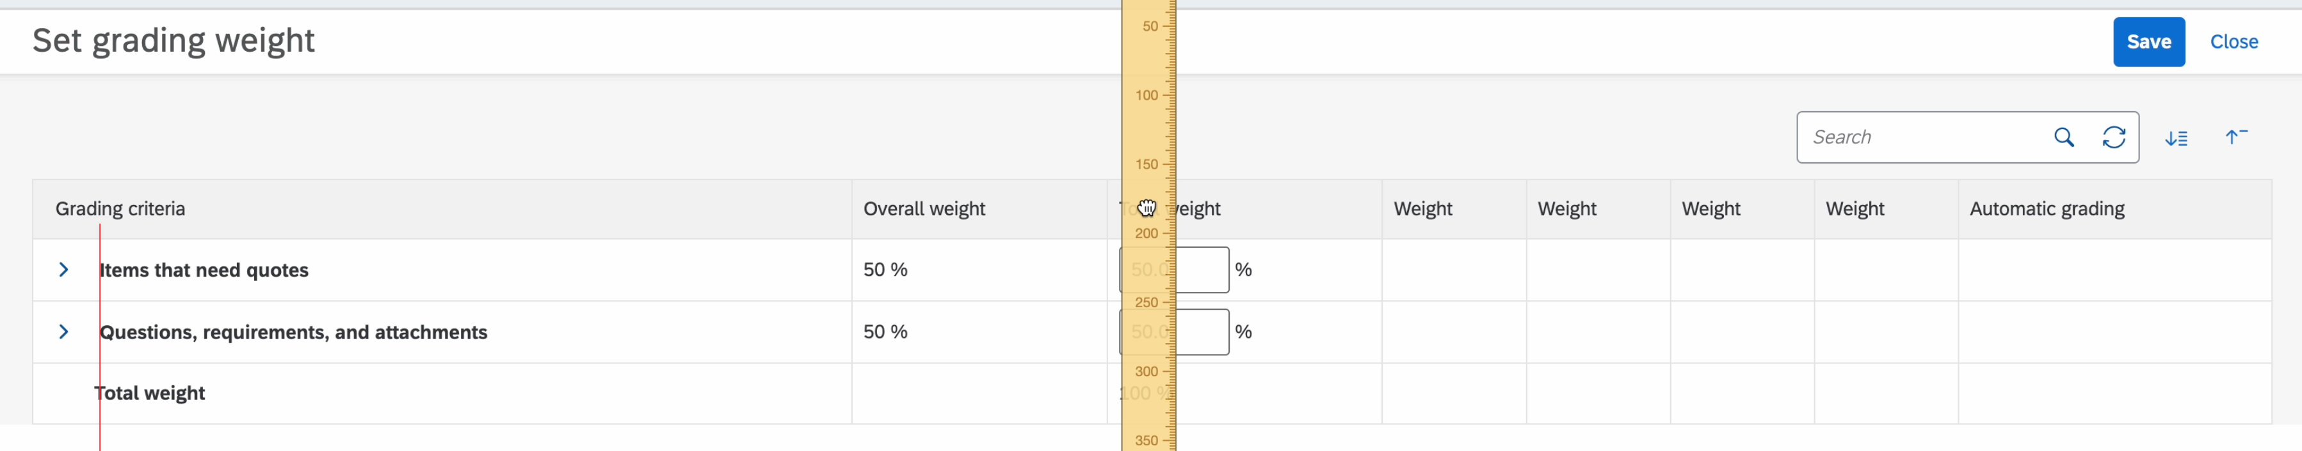The width and height of the screenshot is (2302, 451).
Task: Click the Total weight row label
Action: coord(149,393)
